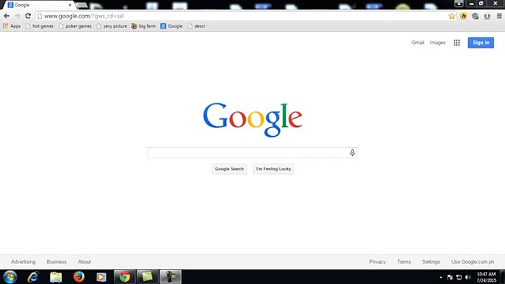Screen dimensions: 505x284
Task: Open the Privacy footer link
Action: point(377,262)
